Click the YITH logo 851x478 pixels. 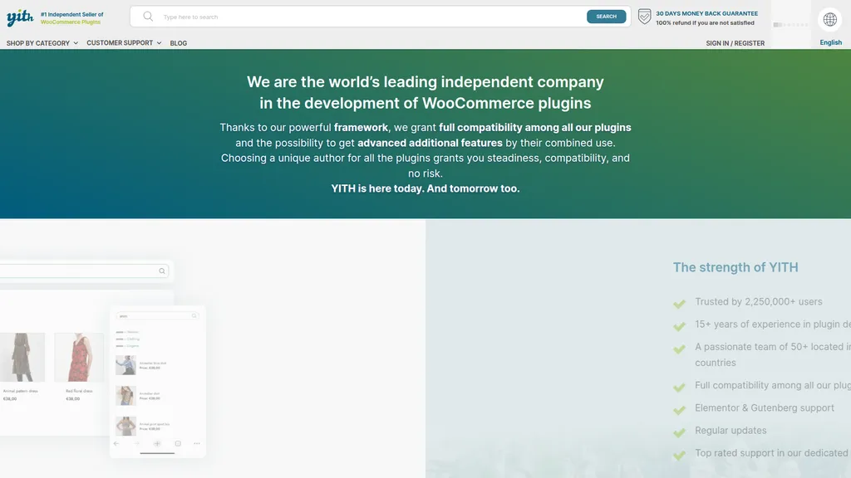pyautogui.click(x=20, y=17)
